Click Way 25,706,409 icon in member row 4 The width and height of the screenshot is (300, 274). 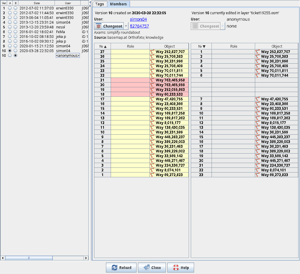pos(258,66)
